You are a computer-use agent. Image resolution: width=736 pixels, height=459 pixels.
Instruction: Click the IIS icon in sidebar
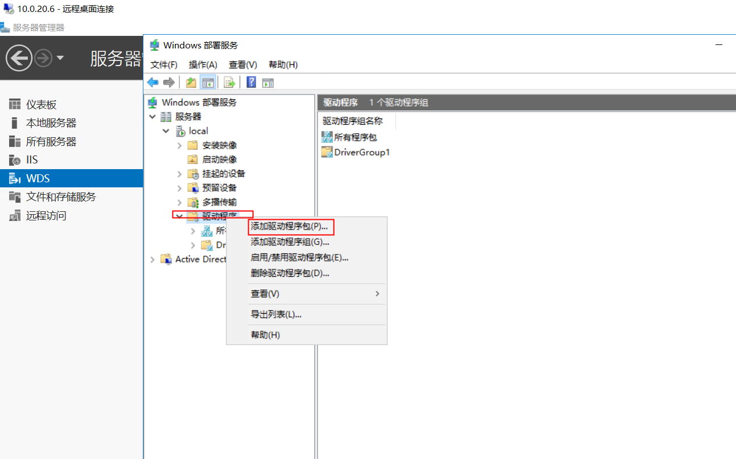click(15, 160)
